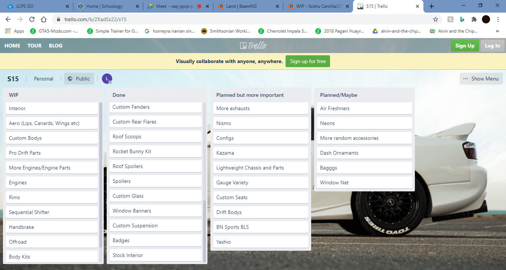Open the Smithsonian Worki... bookmark
The height and width of the screenshot is (270, 506).
(x=226, y=31)
